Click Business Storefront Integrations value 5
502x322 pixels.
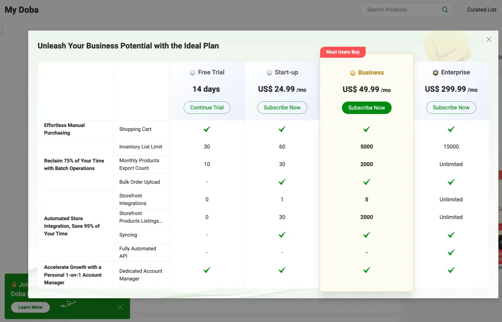pyautogui.click(x=367, y=199)
